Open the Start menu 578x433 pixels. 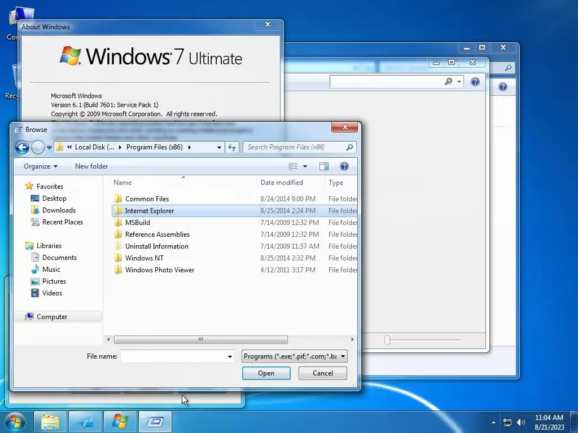pos(15,422)
